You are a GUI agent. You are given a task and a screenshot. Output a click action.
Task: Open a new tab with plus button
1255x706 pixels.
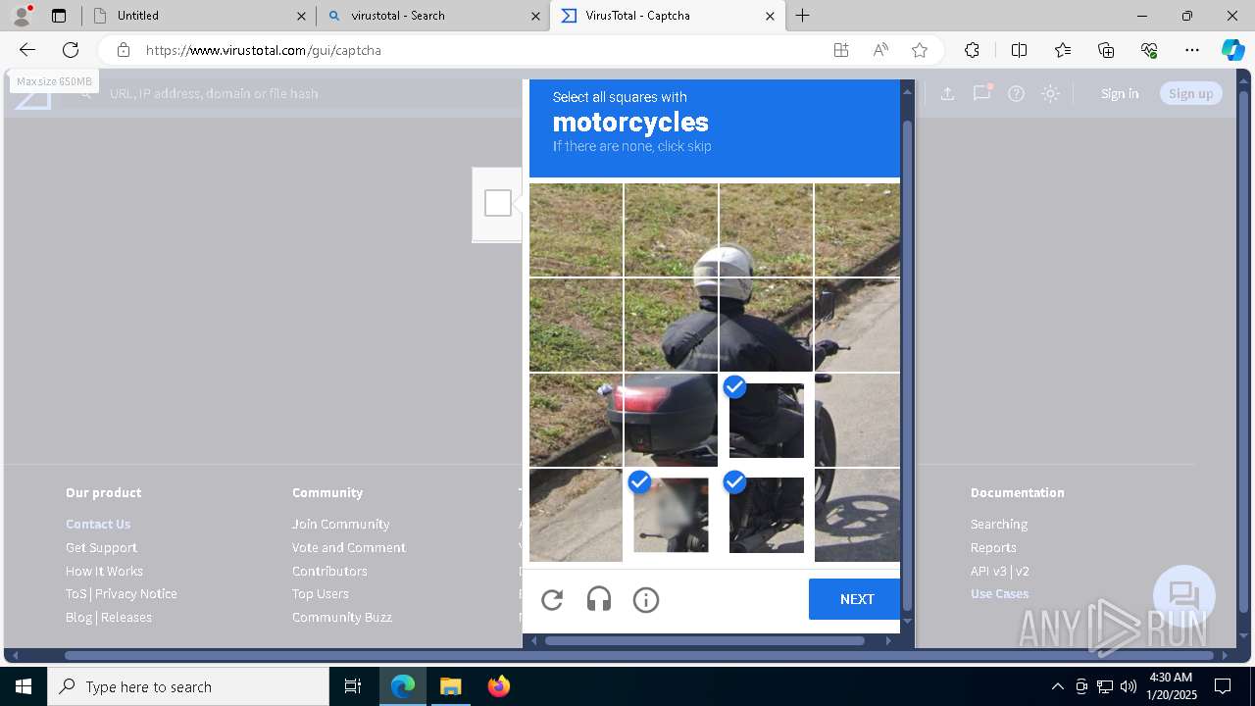803,16
